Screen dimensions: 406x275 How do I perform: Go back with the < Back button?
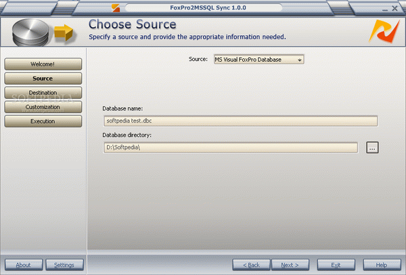[x=251, y=265]
